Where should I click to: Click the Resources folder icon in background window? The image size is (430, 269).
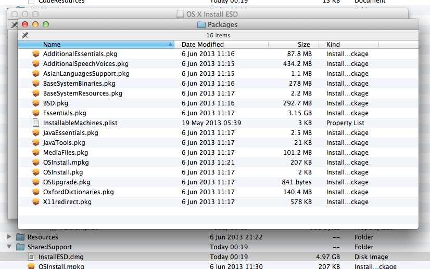pos(20,237)
